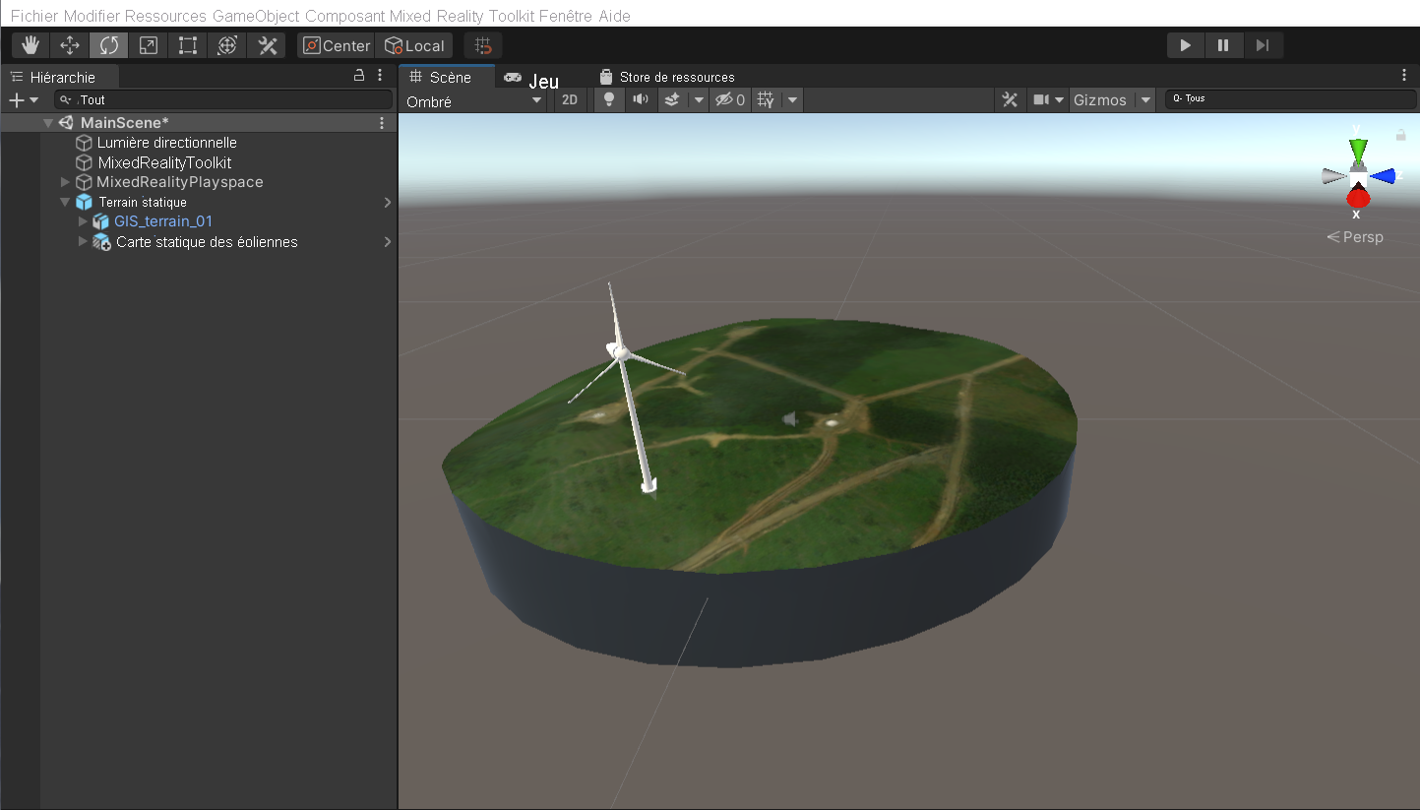The width and height of the screenshot is (1420, 810).
Task: Toggle 2D scene view mode
Action: [x=570, y=99]
